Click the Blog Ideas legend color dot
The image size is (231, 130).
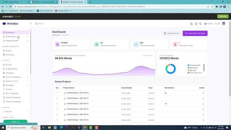(188, 70)
